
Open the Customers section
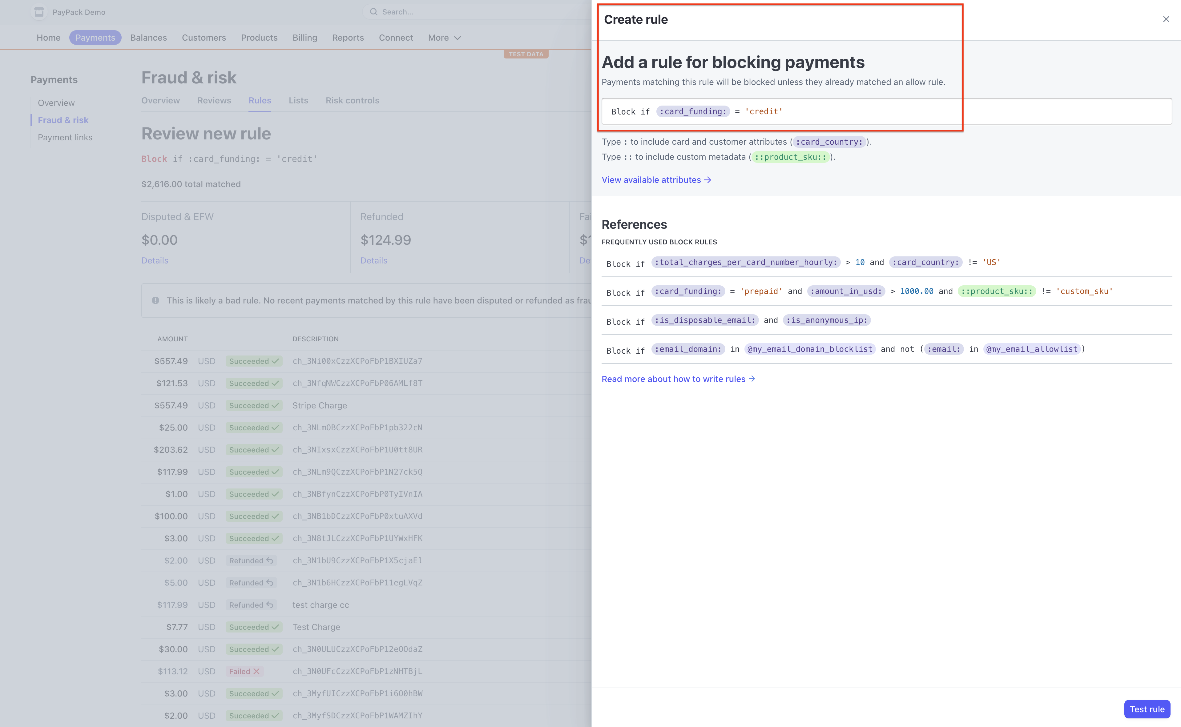pos(204,38)
